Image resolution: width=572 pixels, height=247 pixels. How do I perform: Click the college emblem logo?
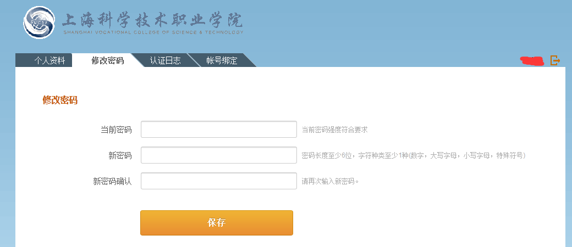tap(40, 23)
